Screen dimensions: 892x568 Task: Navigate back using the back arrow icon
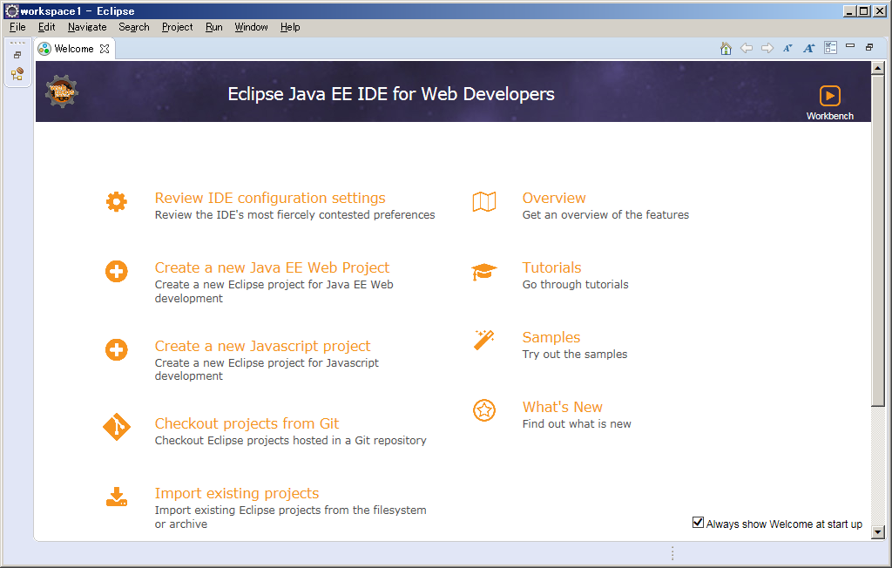[x=747, y=48]
